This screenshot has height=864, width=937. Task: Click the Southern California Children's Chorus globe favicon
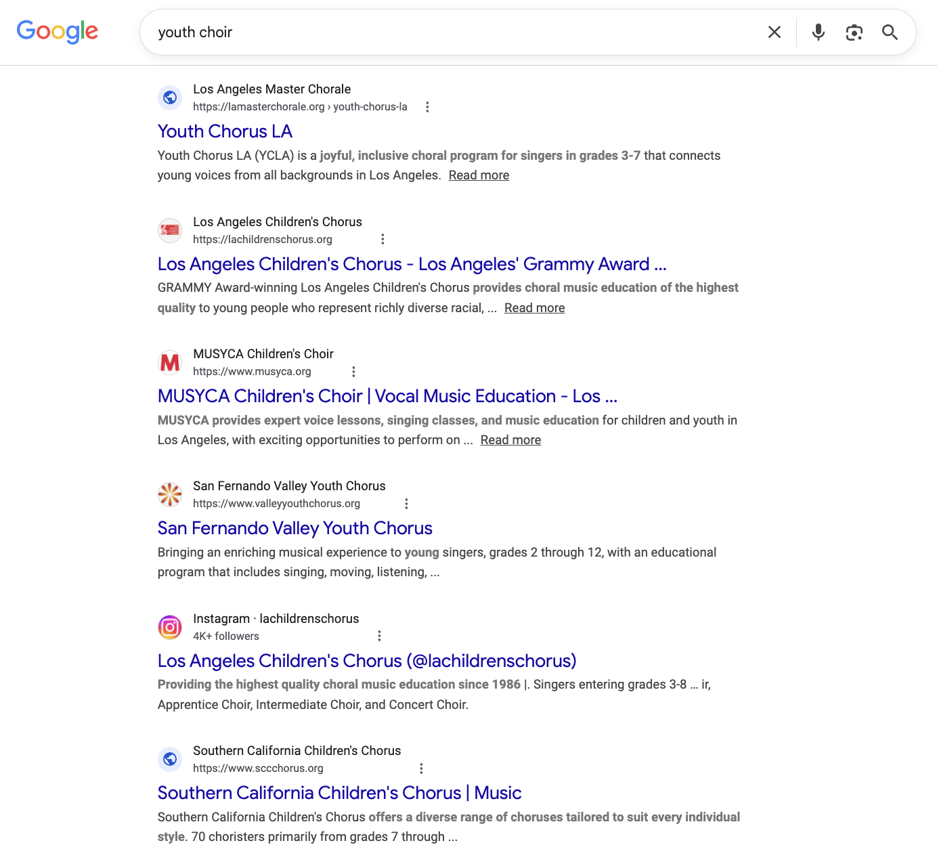pos(170,759)
